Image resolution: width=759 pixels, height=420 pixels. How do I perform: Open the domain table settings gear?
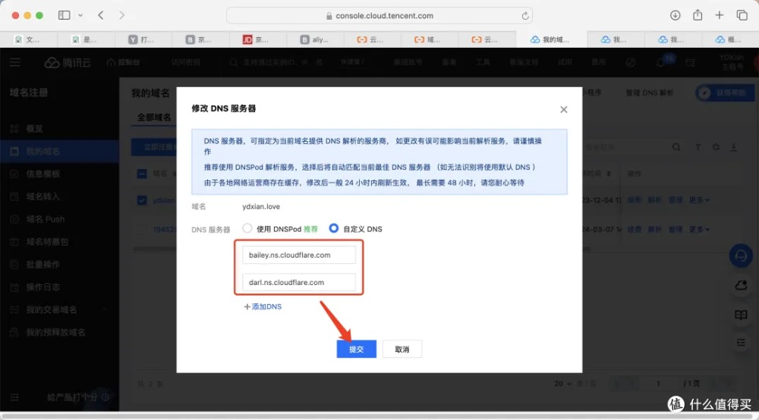(716, 147)
